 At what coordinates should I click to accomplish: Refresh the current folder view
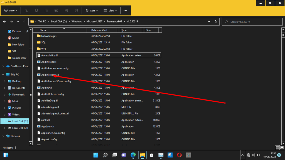coord(216,21)
